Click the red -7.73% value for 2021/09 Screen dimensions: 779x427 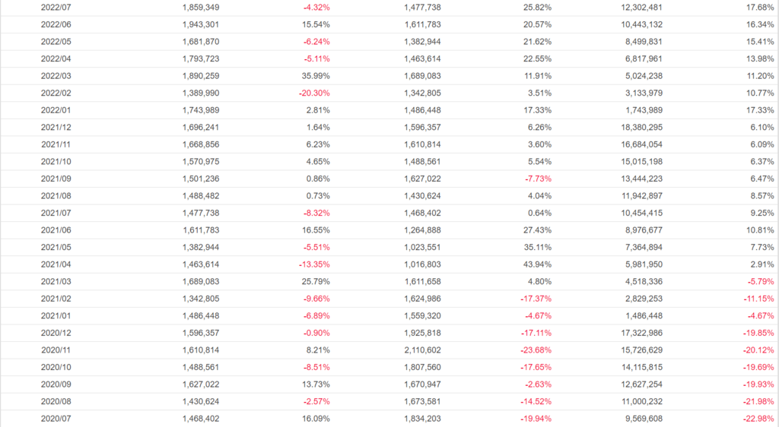[537, 179]
